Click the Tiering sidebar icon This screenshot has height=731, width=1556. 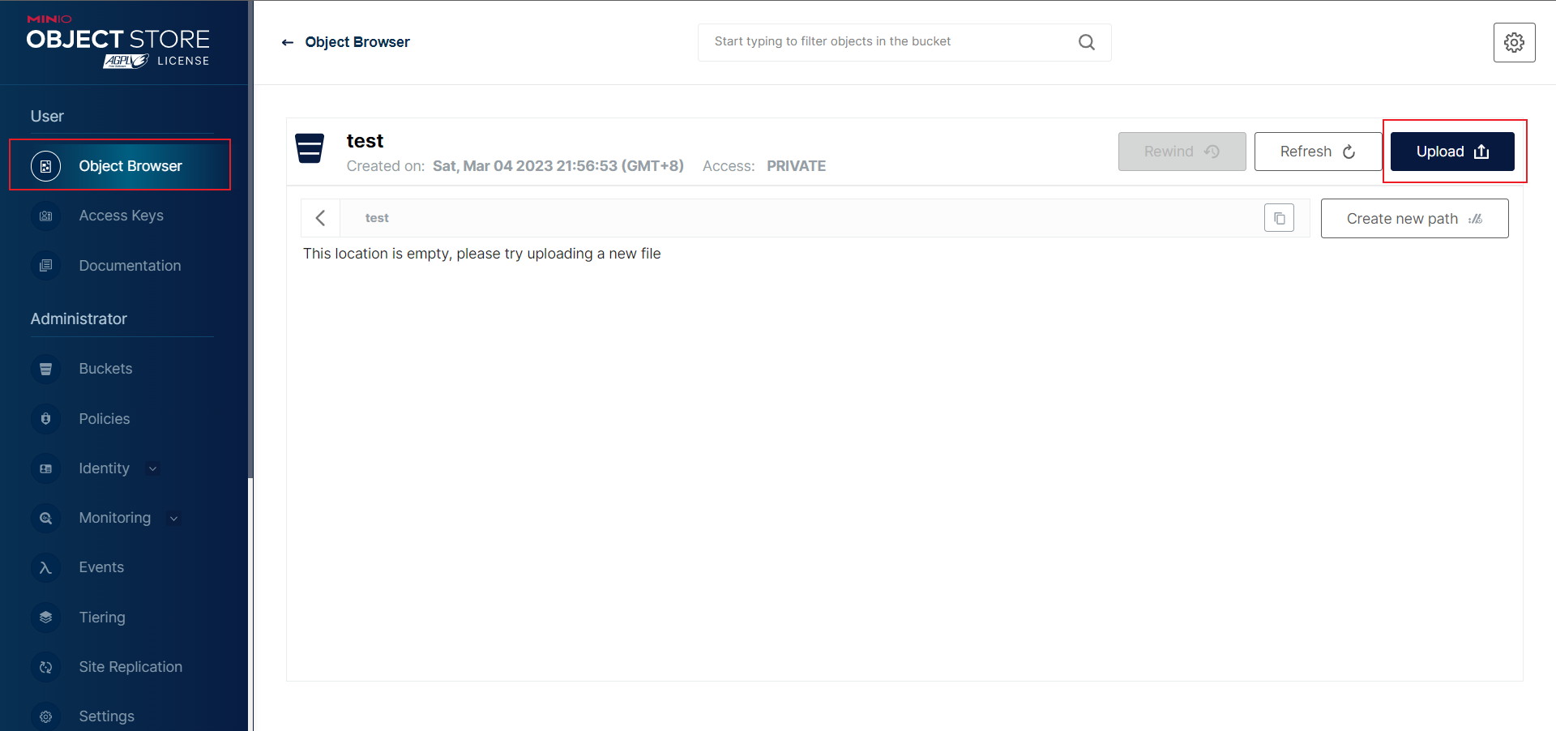point(45,618)
